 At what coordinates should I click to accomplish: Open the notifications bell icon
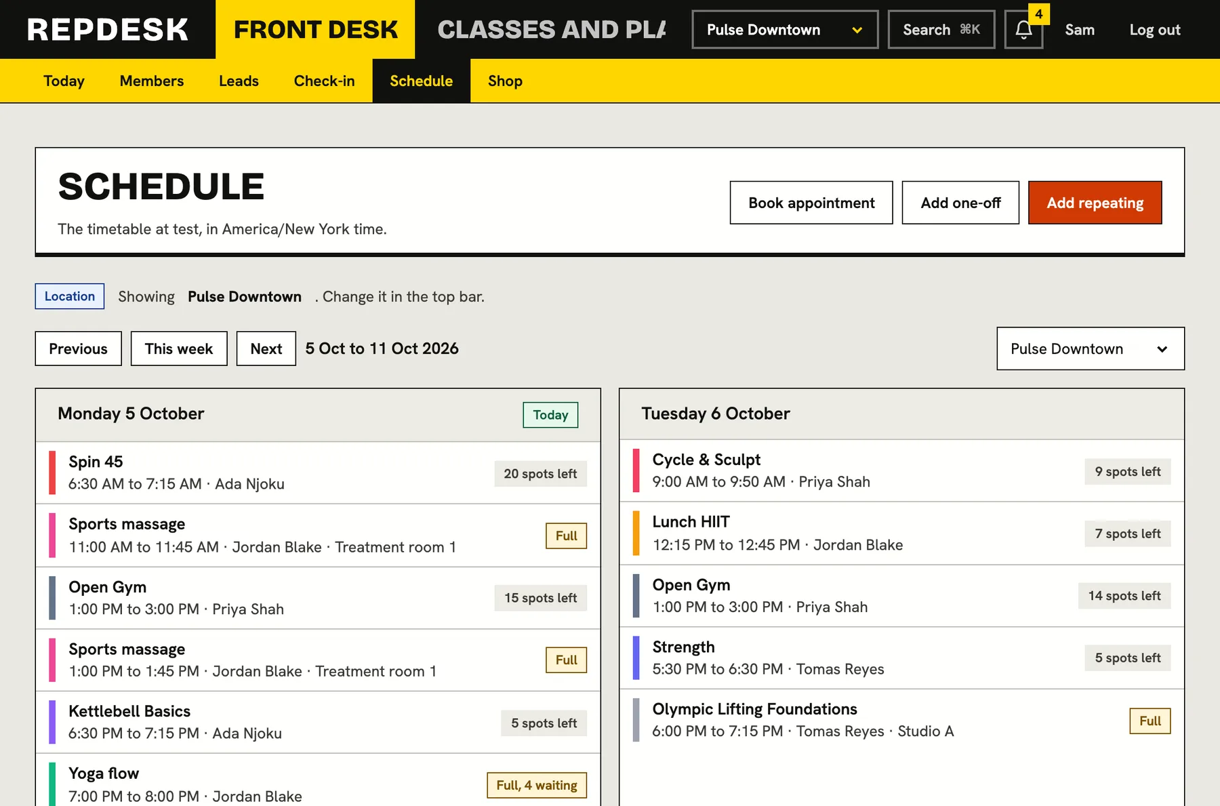[x=1023, y=30]
